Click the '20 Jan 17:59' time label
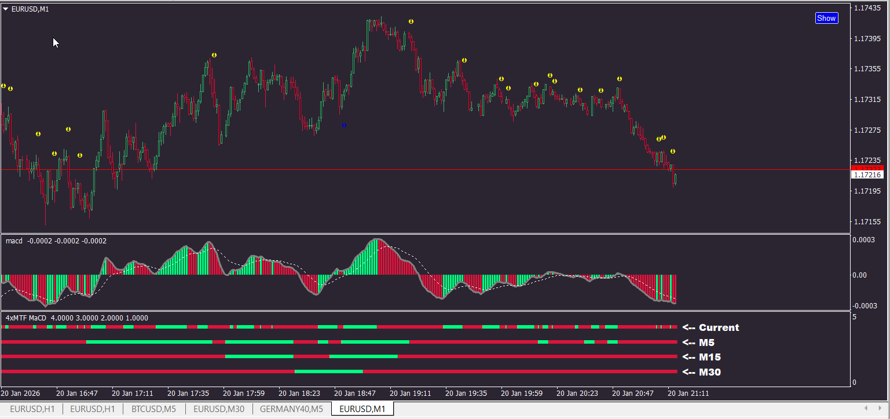The height and width of the screenshot is (419, 890). click(244, 393)
